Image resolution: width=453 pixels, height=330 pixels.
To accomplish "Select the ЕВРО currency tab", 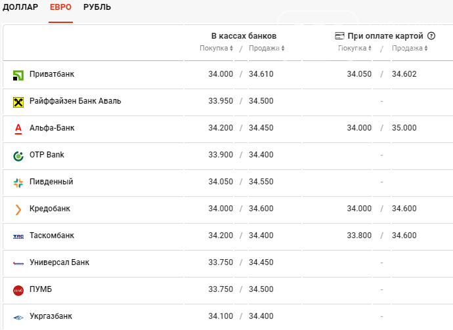I will pos(60,7).
